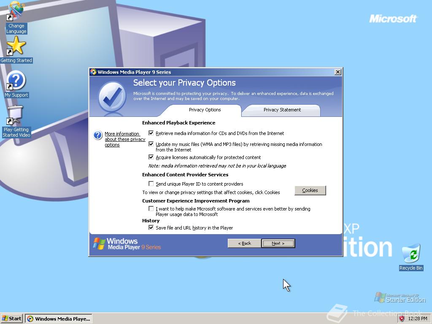This screenshot has height=324, width=432.
Task: Open More information about these privacy options
Action: click(125, 139)
